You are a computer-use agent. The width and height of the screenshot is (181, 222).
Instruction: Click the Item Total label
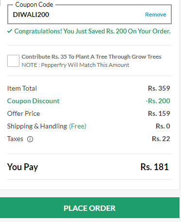(x=22, y=88)
